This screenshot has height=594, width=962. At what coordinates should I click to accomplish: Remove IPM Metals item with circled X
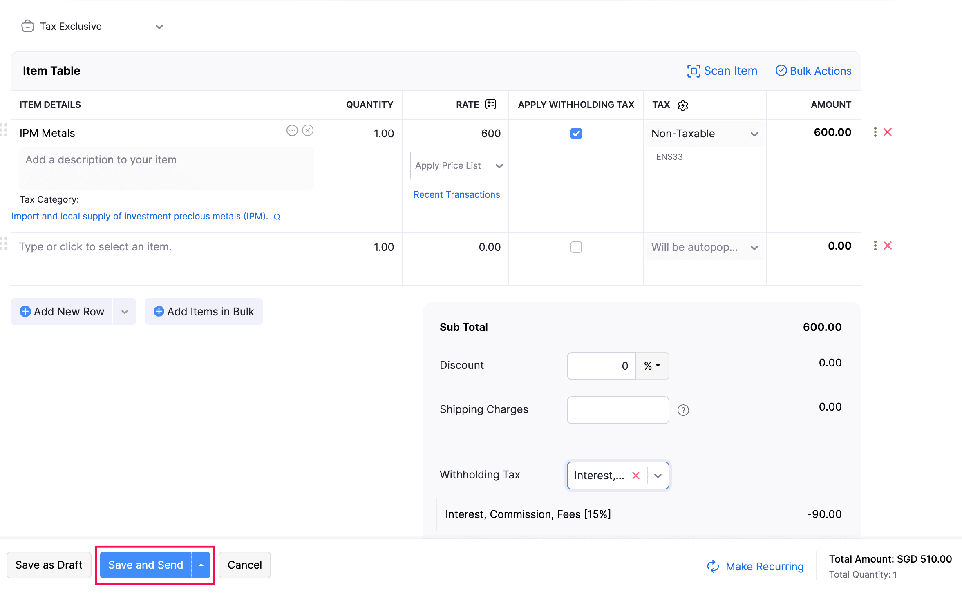(x=308, y=130)
